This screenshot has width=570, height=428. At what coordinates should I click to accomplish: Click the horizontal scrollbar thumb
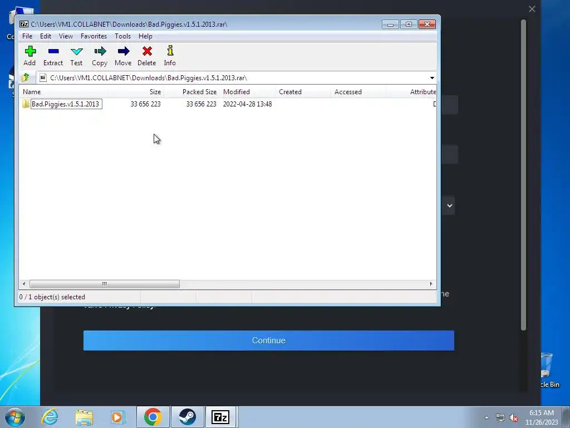pos(104,284)
